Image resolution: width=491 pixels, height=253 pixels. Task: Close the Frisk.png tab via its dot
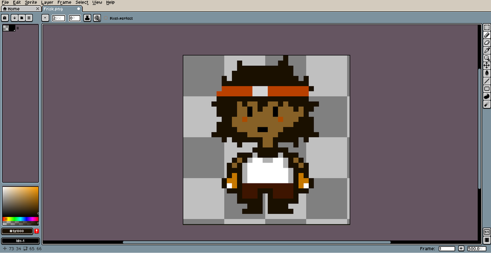click(x=79, y=9)
